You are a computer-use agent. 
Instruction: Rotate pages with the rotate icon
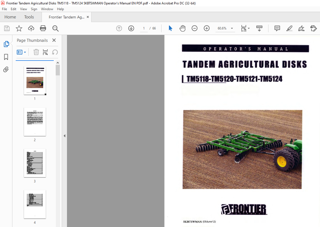55,52
